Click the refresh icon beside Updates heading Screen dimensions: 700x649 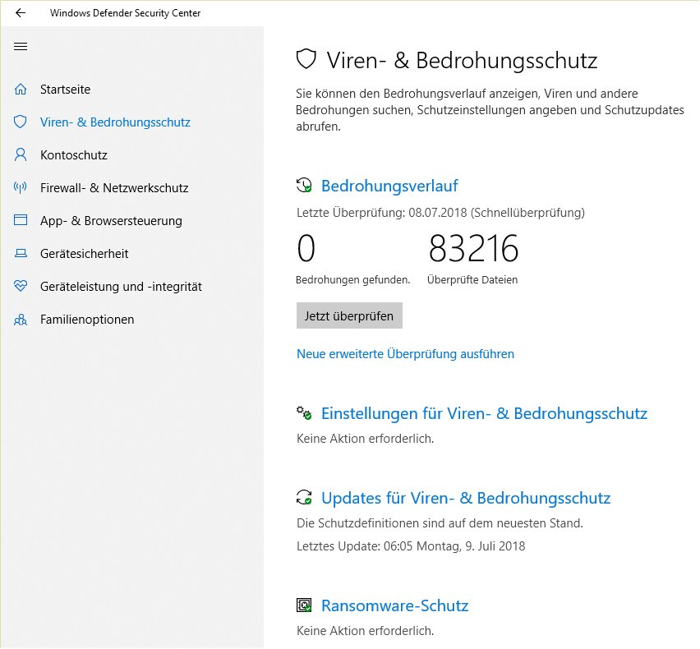[305, 497]
